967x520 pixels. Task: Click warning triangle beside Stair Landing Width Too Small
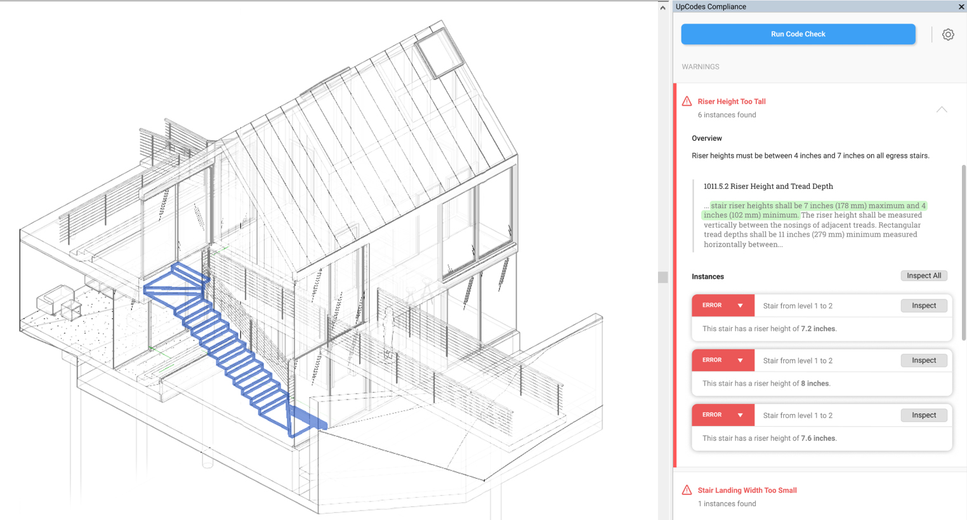[686, 490]
